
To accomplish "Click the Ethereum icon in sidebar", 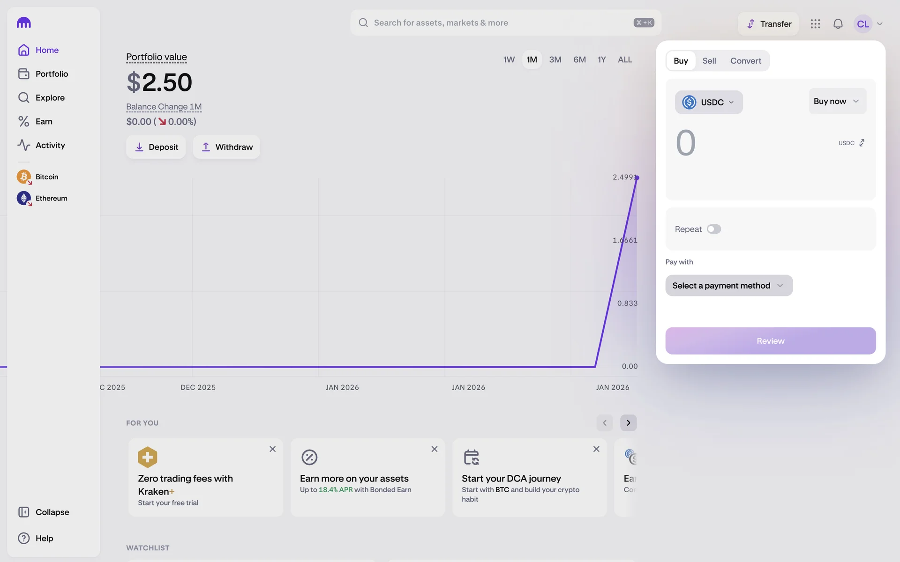I will point(24,198).
